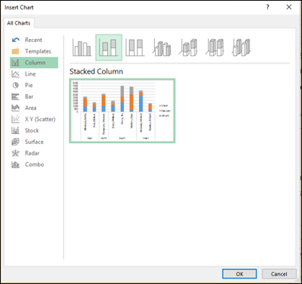302x284 pixels.
Task: Choose the Area label in category list
Action: (x=31, y=108)
